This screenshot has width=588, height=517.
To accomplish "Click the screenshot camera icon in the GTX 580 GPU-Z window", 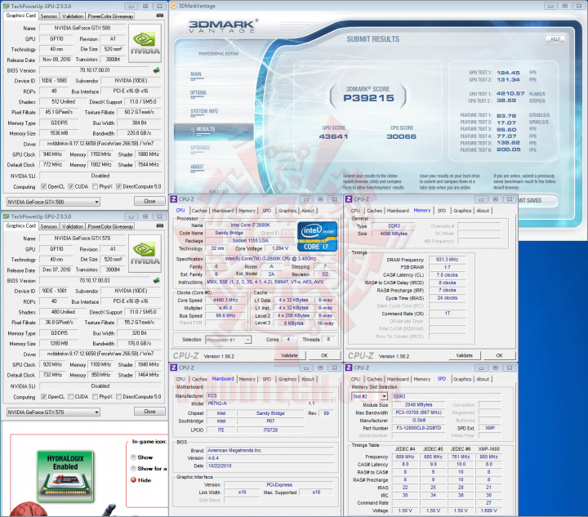I will click(160, 16).
